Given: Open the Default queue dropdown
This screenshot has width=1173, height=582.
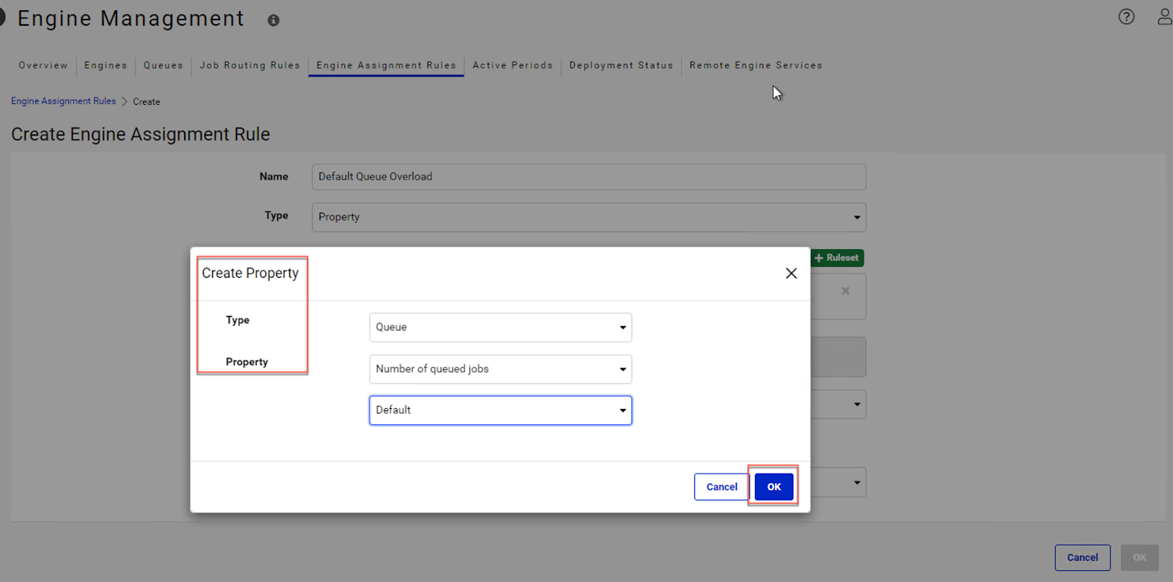Looking at the screenshot, I should 500,410.
